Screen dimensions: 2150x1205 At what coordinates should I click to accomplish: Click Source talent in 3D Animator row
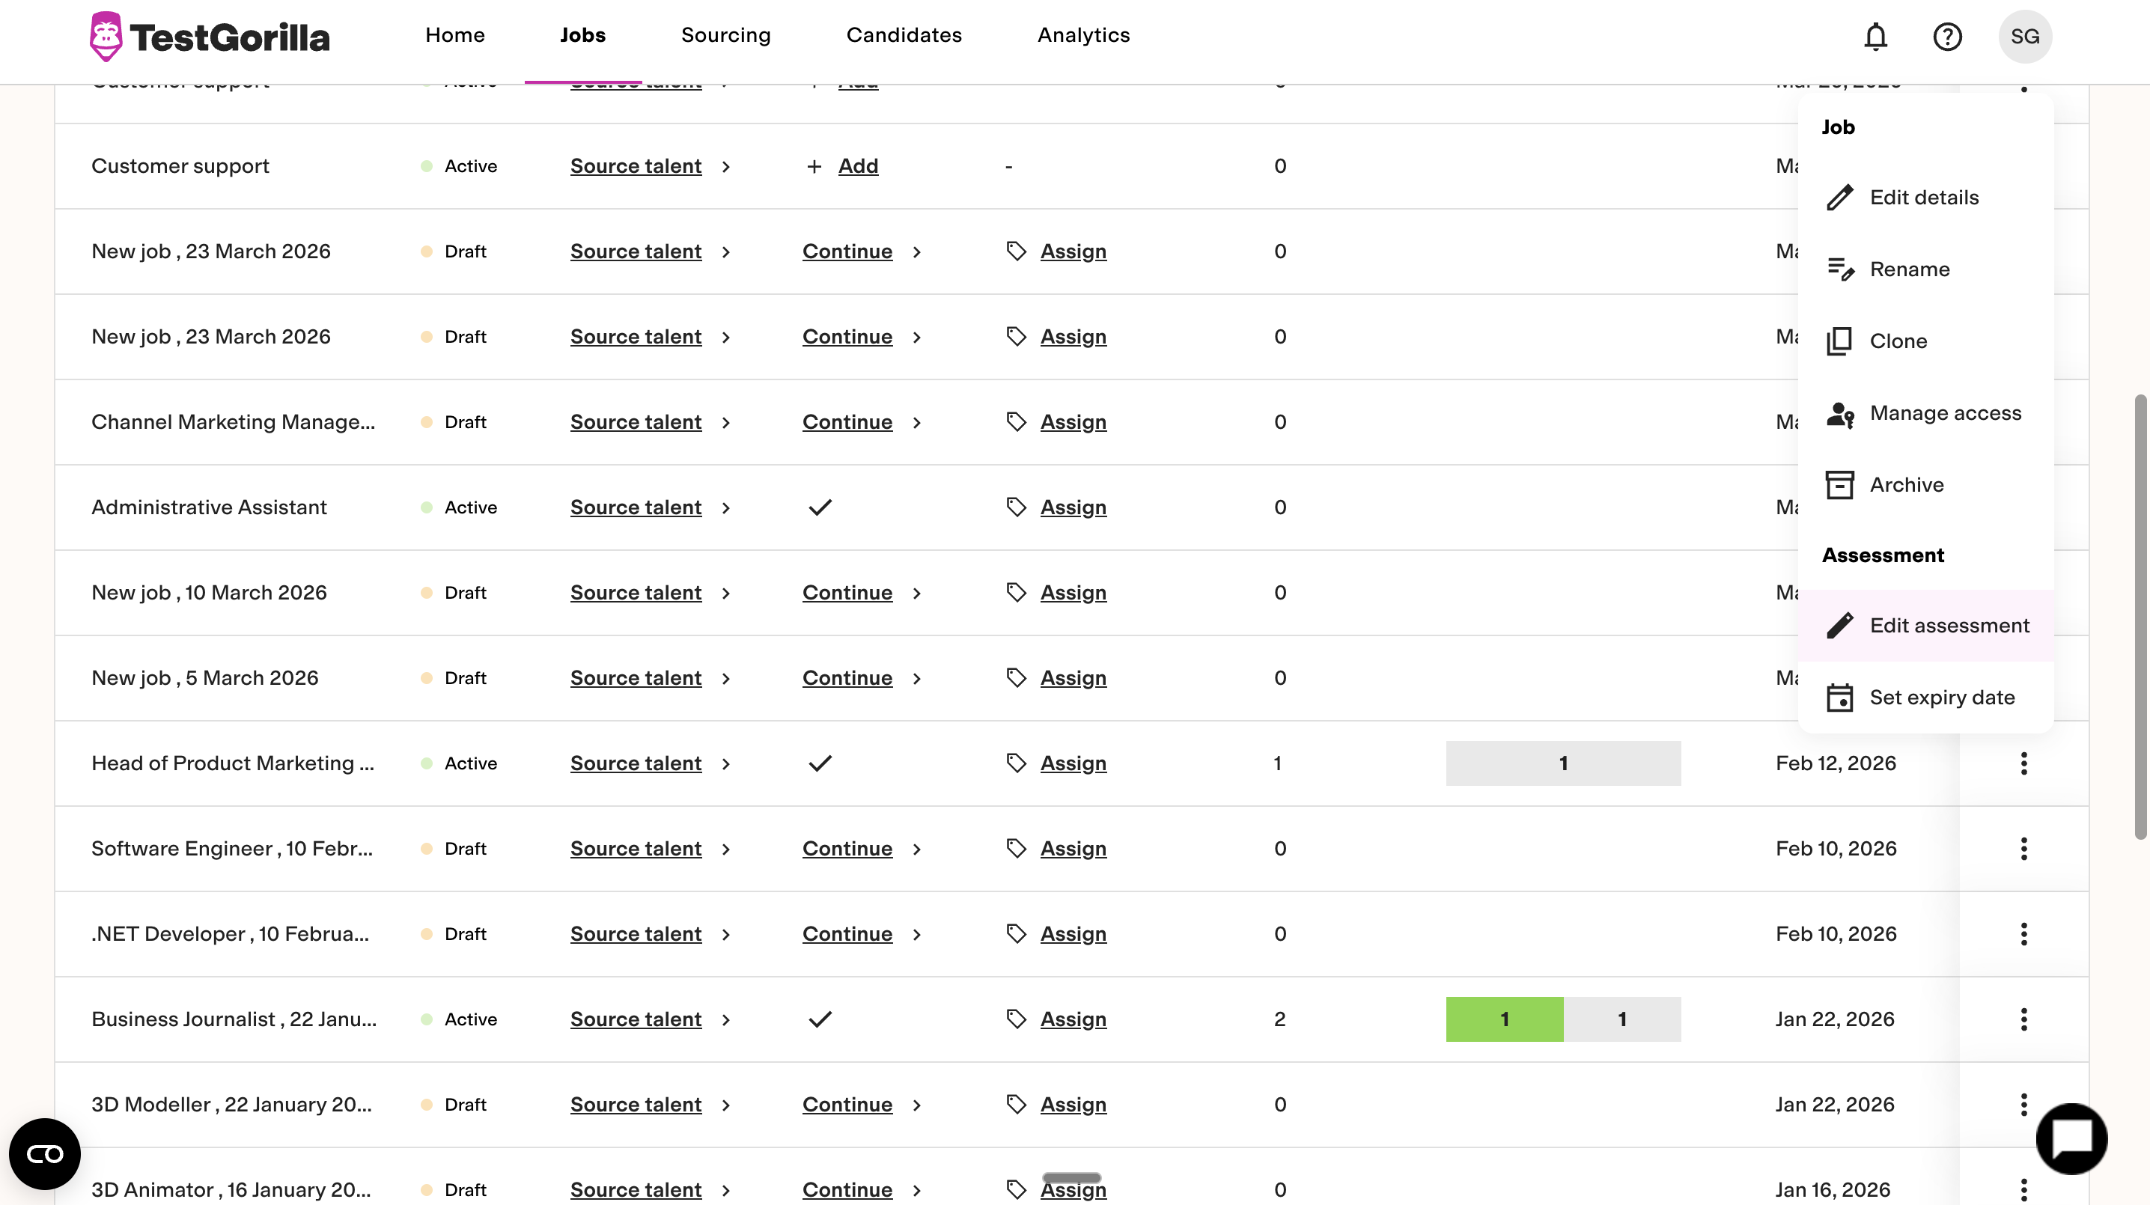635,1189
